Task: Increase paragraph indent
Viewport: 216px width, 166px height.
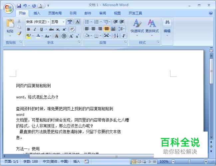Action: (121, 22)
